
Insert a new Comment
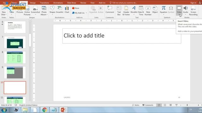(x=110, y=10)
